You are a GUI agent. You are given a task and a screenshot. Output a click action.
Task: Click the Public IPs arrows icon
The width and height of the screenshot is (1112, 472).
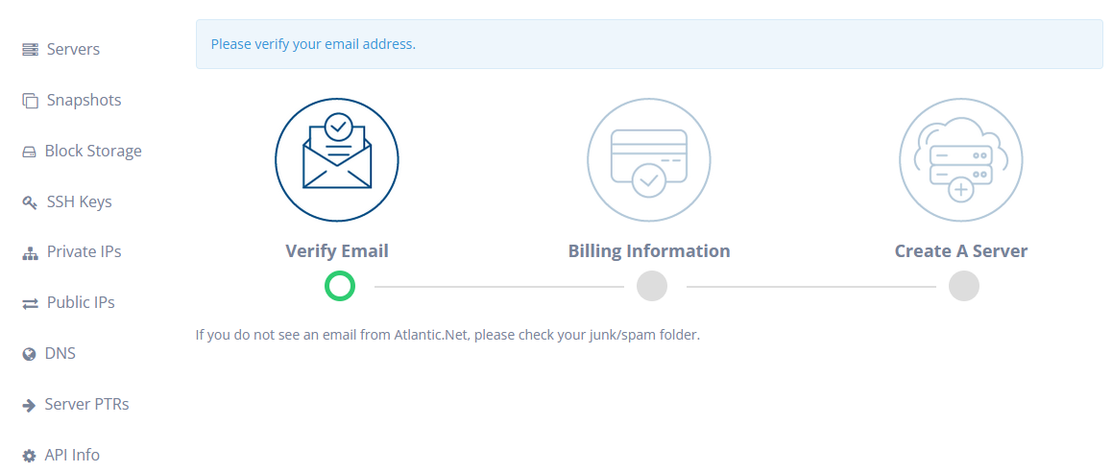30,303
